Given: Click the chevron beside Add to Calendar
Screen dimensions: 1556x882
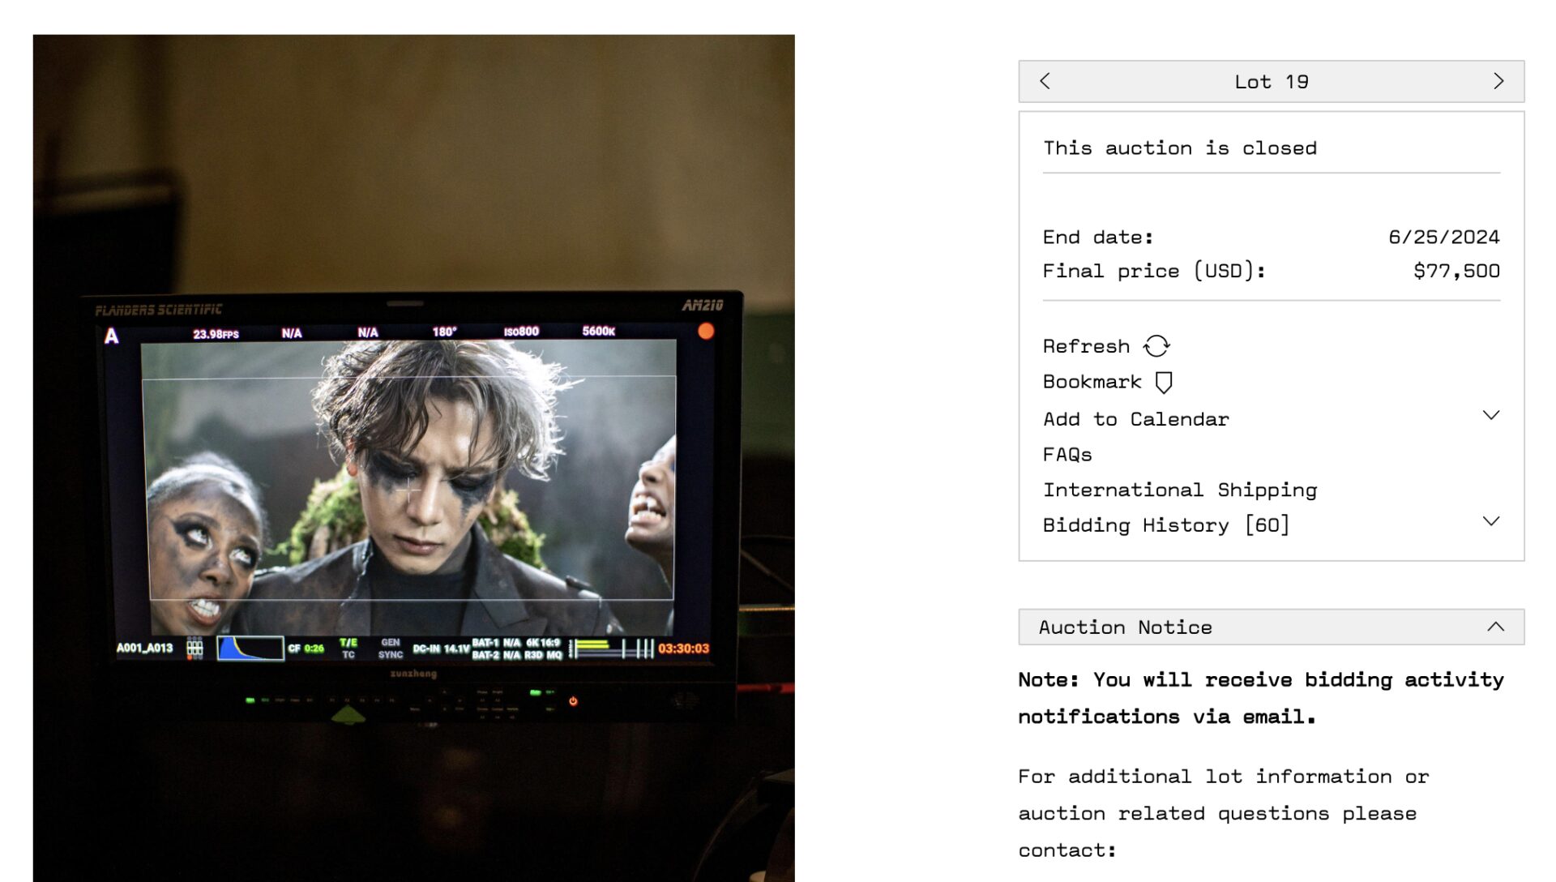Looking at the screenshot, I should 1492,415.
